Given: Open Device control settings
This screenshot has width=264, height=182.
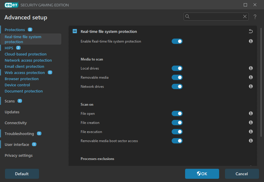Looking at the screenshot, I should [x=17, y=85].
